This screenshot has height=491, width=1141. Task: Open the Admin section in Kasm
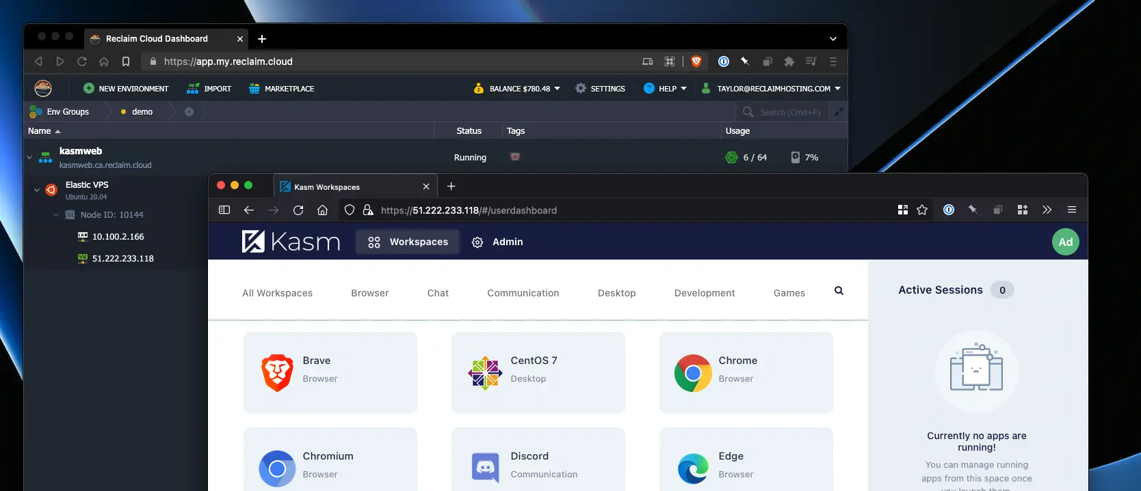pos(497,242)
